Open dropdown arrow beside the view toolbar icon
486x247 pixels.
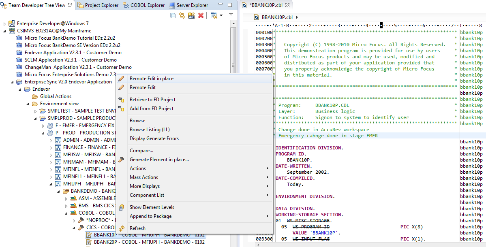click(221, 15)
